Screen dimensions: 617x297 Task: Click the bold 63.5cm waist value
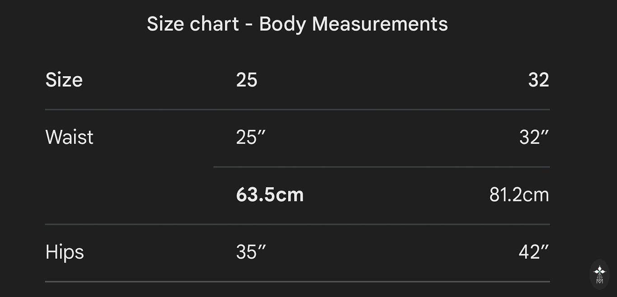(x=270, y=195)
